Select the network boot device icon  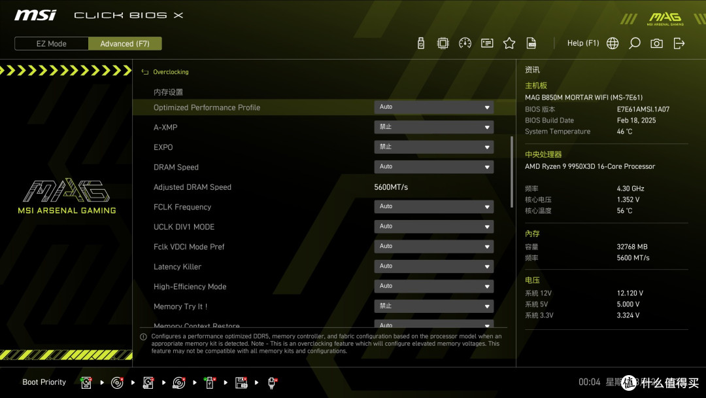pos(272,383)
